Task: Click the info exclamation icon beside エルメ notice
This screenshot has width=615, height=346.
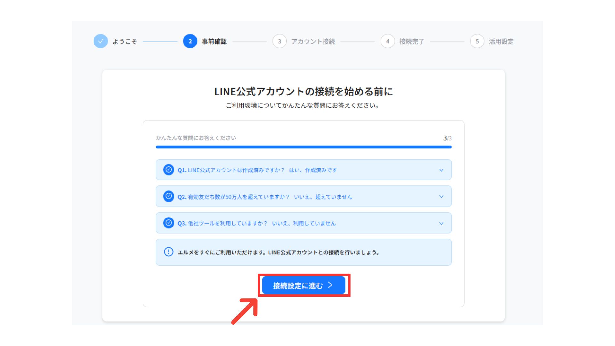Action: (168, 252)
